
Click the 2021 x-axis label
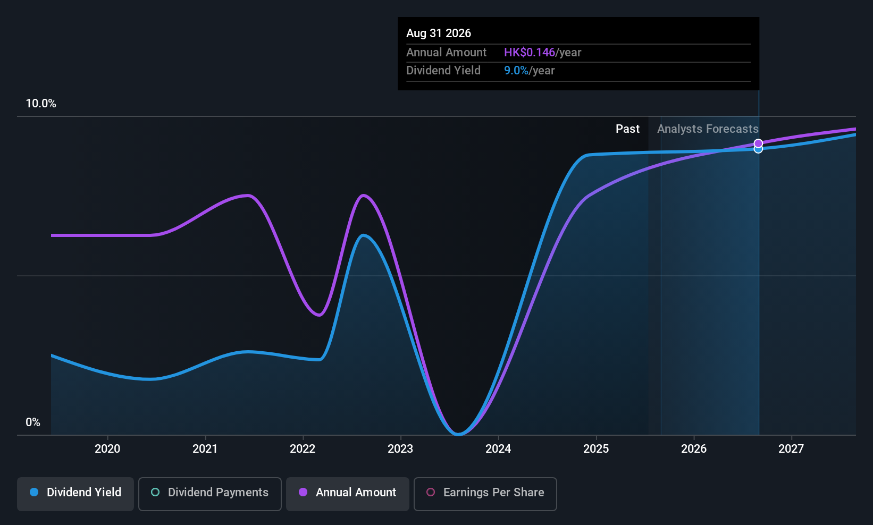tap(205, 449)
